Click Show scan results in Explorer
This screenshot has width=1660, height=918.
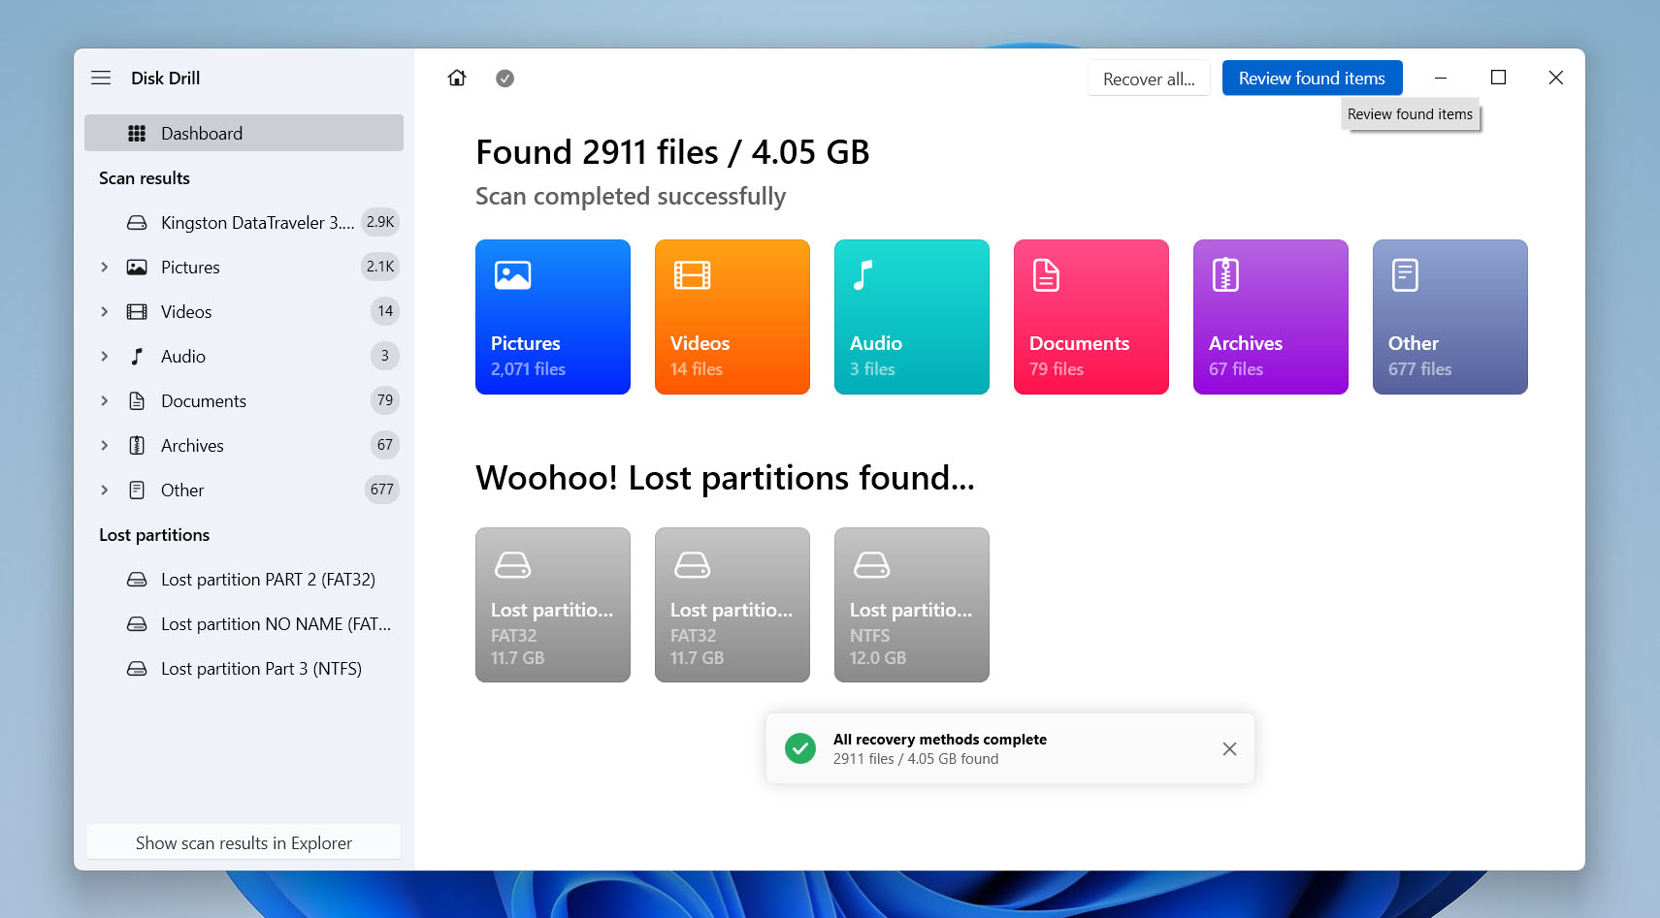[x=244, y=842]
